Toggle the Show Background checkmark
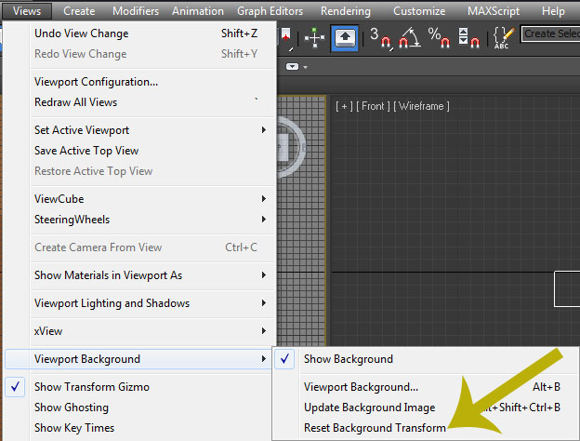 click(x=284, y=359)
